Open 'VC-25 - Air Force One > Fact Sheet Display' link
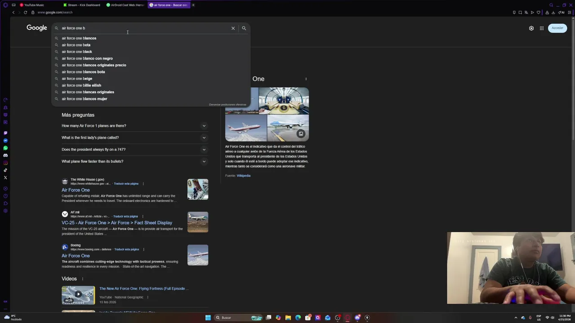 tap(117, 223)
